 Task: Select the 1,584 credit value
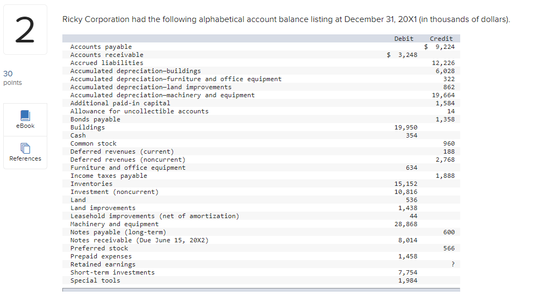click(x=445, y=103)
